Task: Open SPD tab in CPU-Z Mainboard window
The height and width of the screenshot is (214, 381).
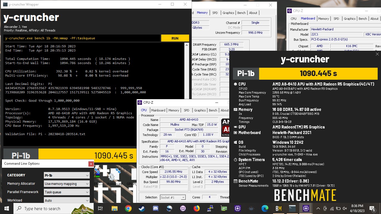Action: tap(336, 19)
